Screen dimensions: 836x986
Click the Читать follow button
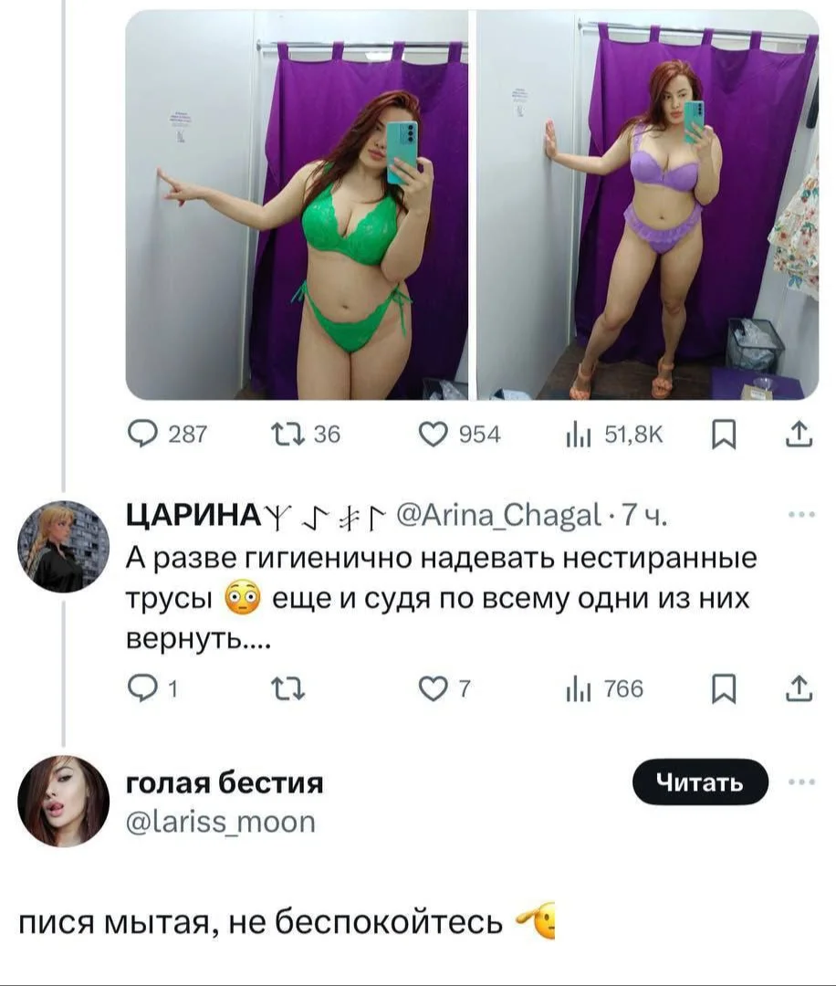tap(700, 782)
